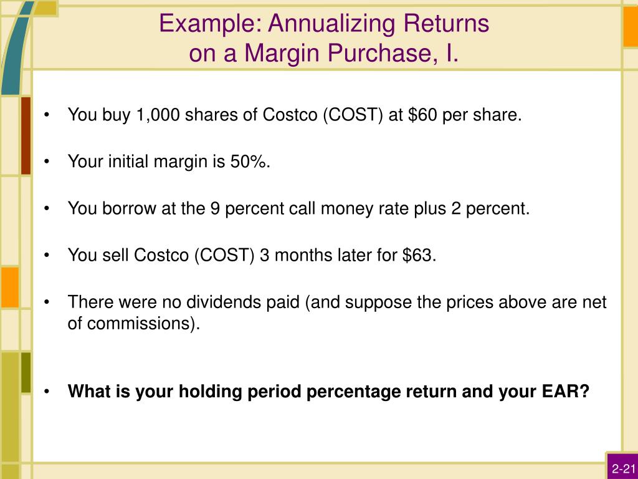
Task: Click the bullet marker beside "You sell Costco"
Action: point(48,256)
